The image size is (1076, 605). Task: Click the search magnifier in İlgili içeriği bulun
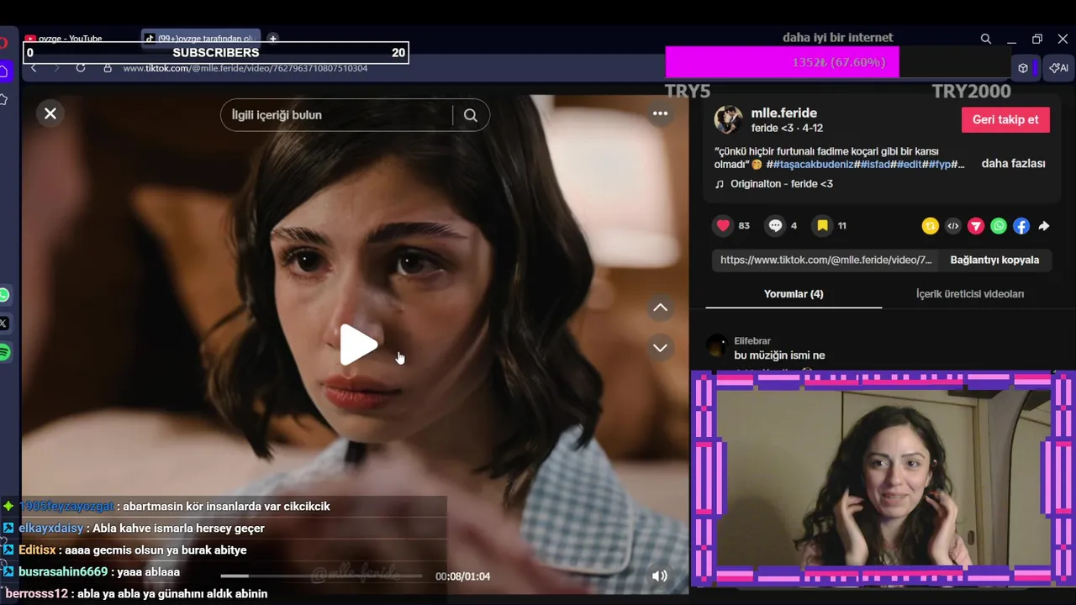470,115
